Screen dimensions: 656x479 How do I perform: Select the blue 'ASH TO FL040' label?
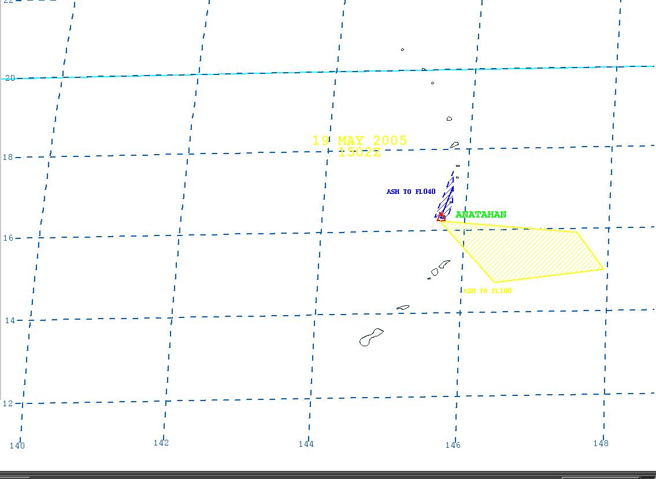(x=411, y=192)
